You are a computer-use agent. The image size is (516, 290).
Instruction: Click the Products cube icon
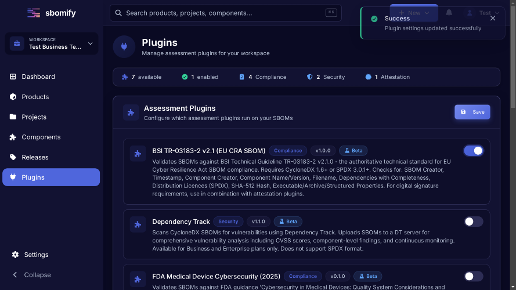click(x=13, y=97)
